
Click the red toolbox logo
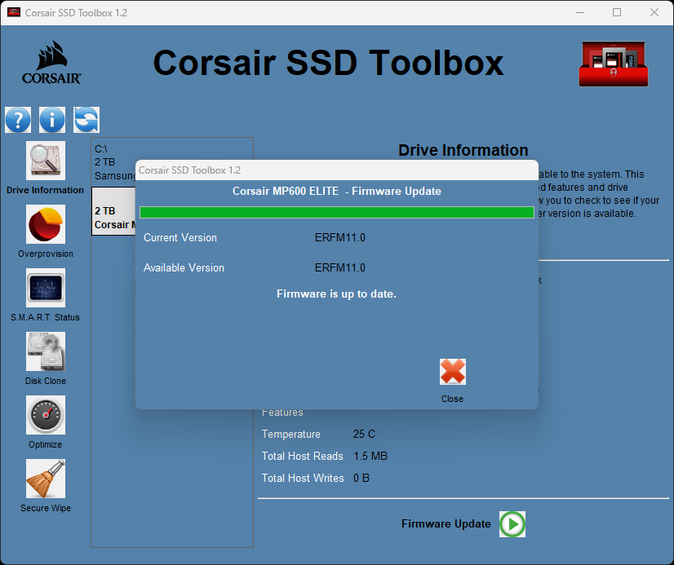613,64
